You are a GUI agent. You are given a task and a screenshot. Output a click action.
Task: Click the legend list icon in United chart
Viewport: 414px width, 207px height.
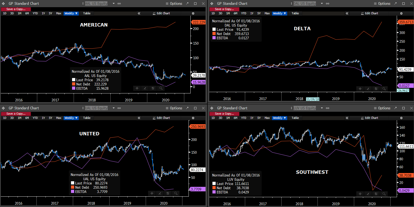(x=168, y=193)
